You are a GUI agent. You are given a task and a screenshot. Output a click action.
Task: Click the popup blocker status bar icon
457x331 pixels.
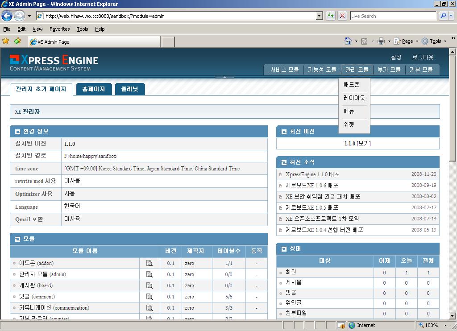341,325
